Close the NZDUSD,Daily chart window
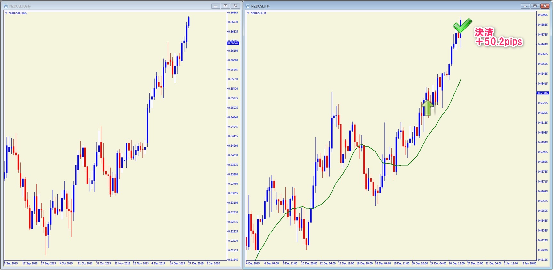This screenshot has width=553, height=270. coord(235,6)
